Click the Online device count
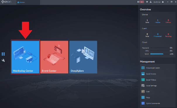 [158, 21]
